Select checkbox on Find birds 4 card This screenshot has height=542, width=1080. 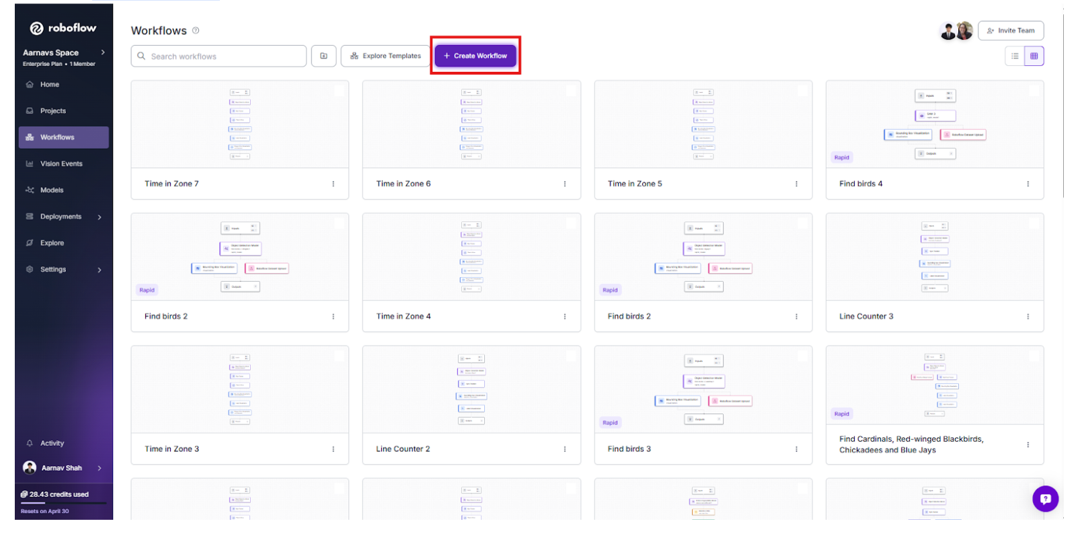tap(1034, 91)
